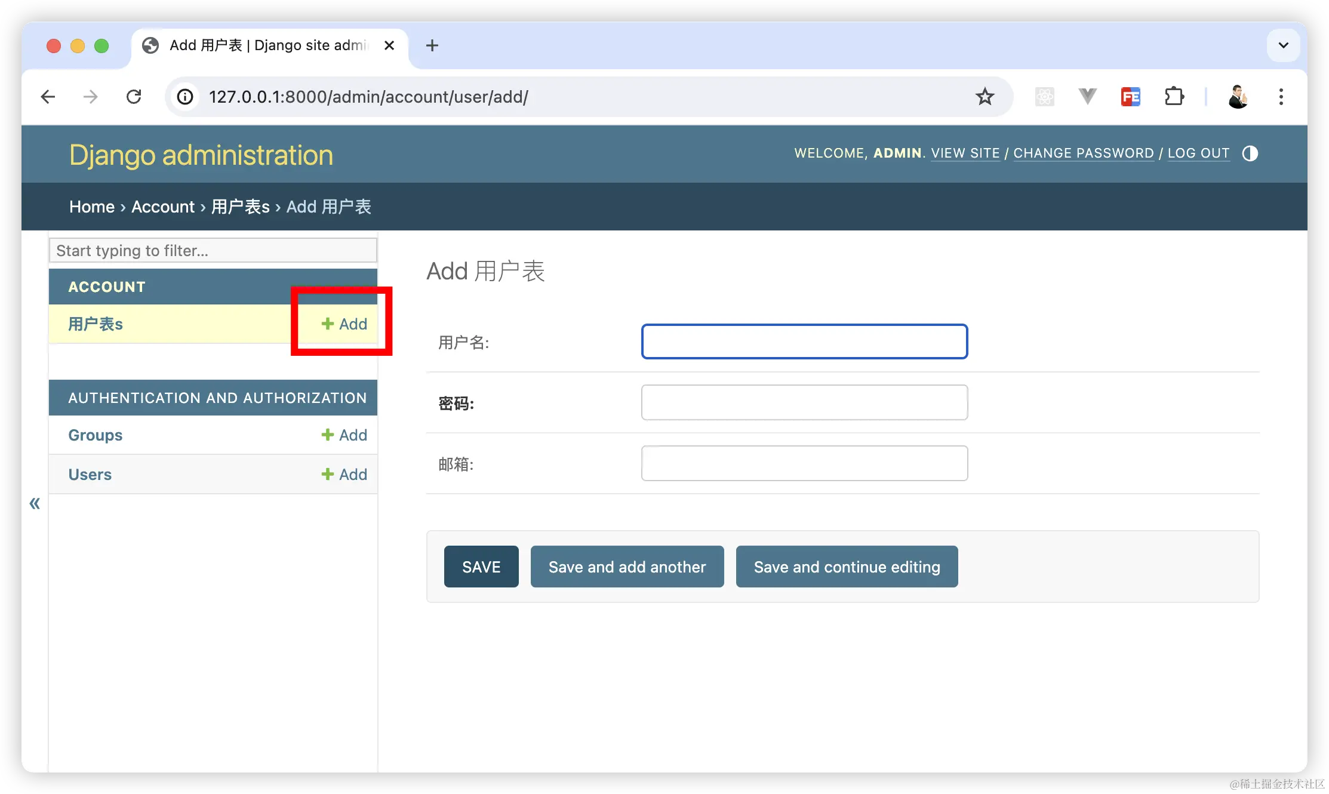The image size is (1329, 794).
Task: Click the sidebar filter text box
Action: [213, 251]
